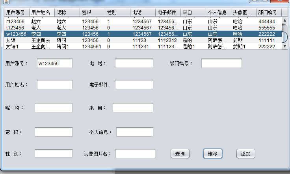Viewport: 290px width, 174px height.
Task: Click the table scrollbar up arrow
Action: coord(284,20)
